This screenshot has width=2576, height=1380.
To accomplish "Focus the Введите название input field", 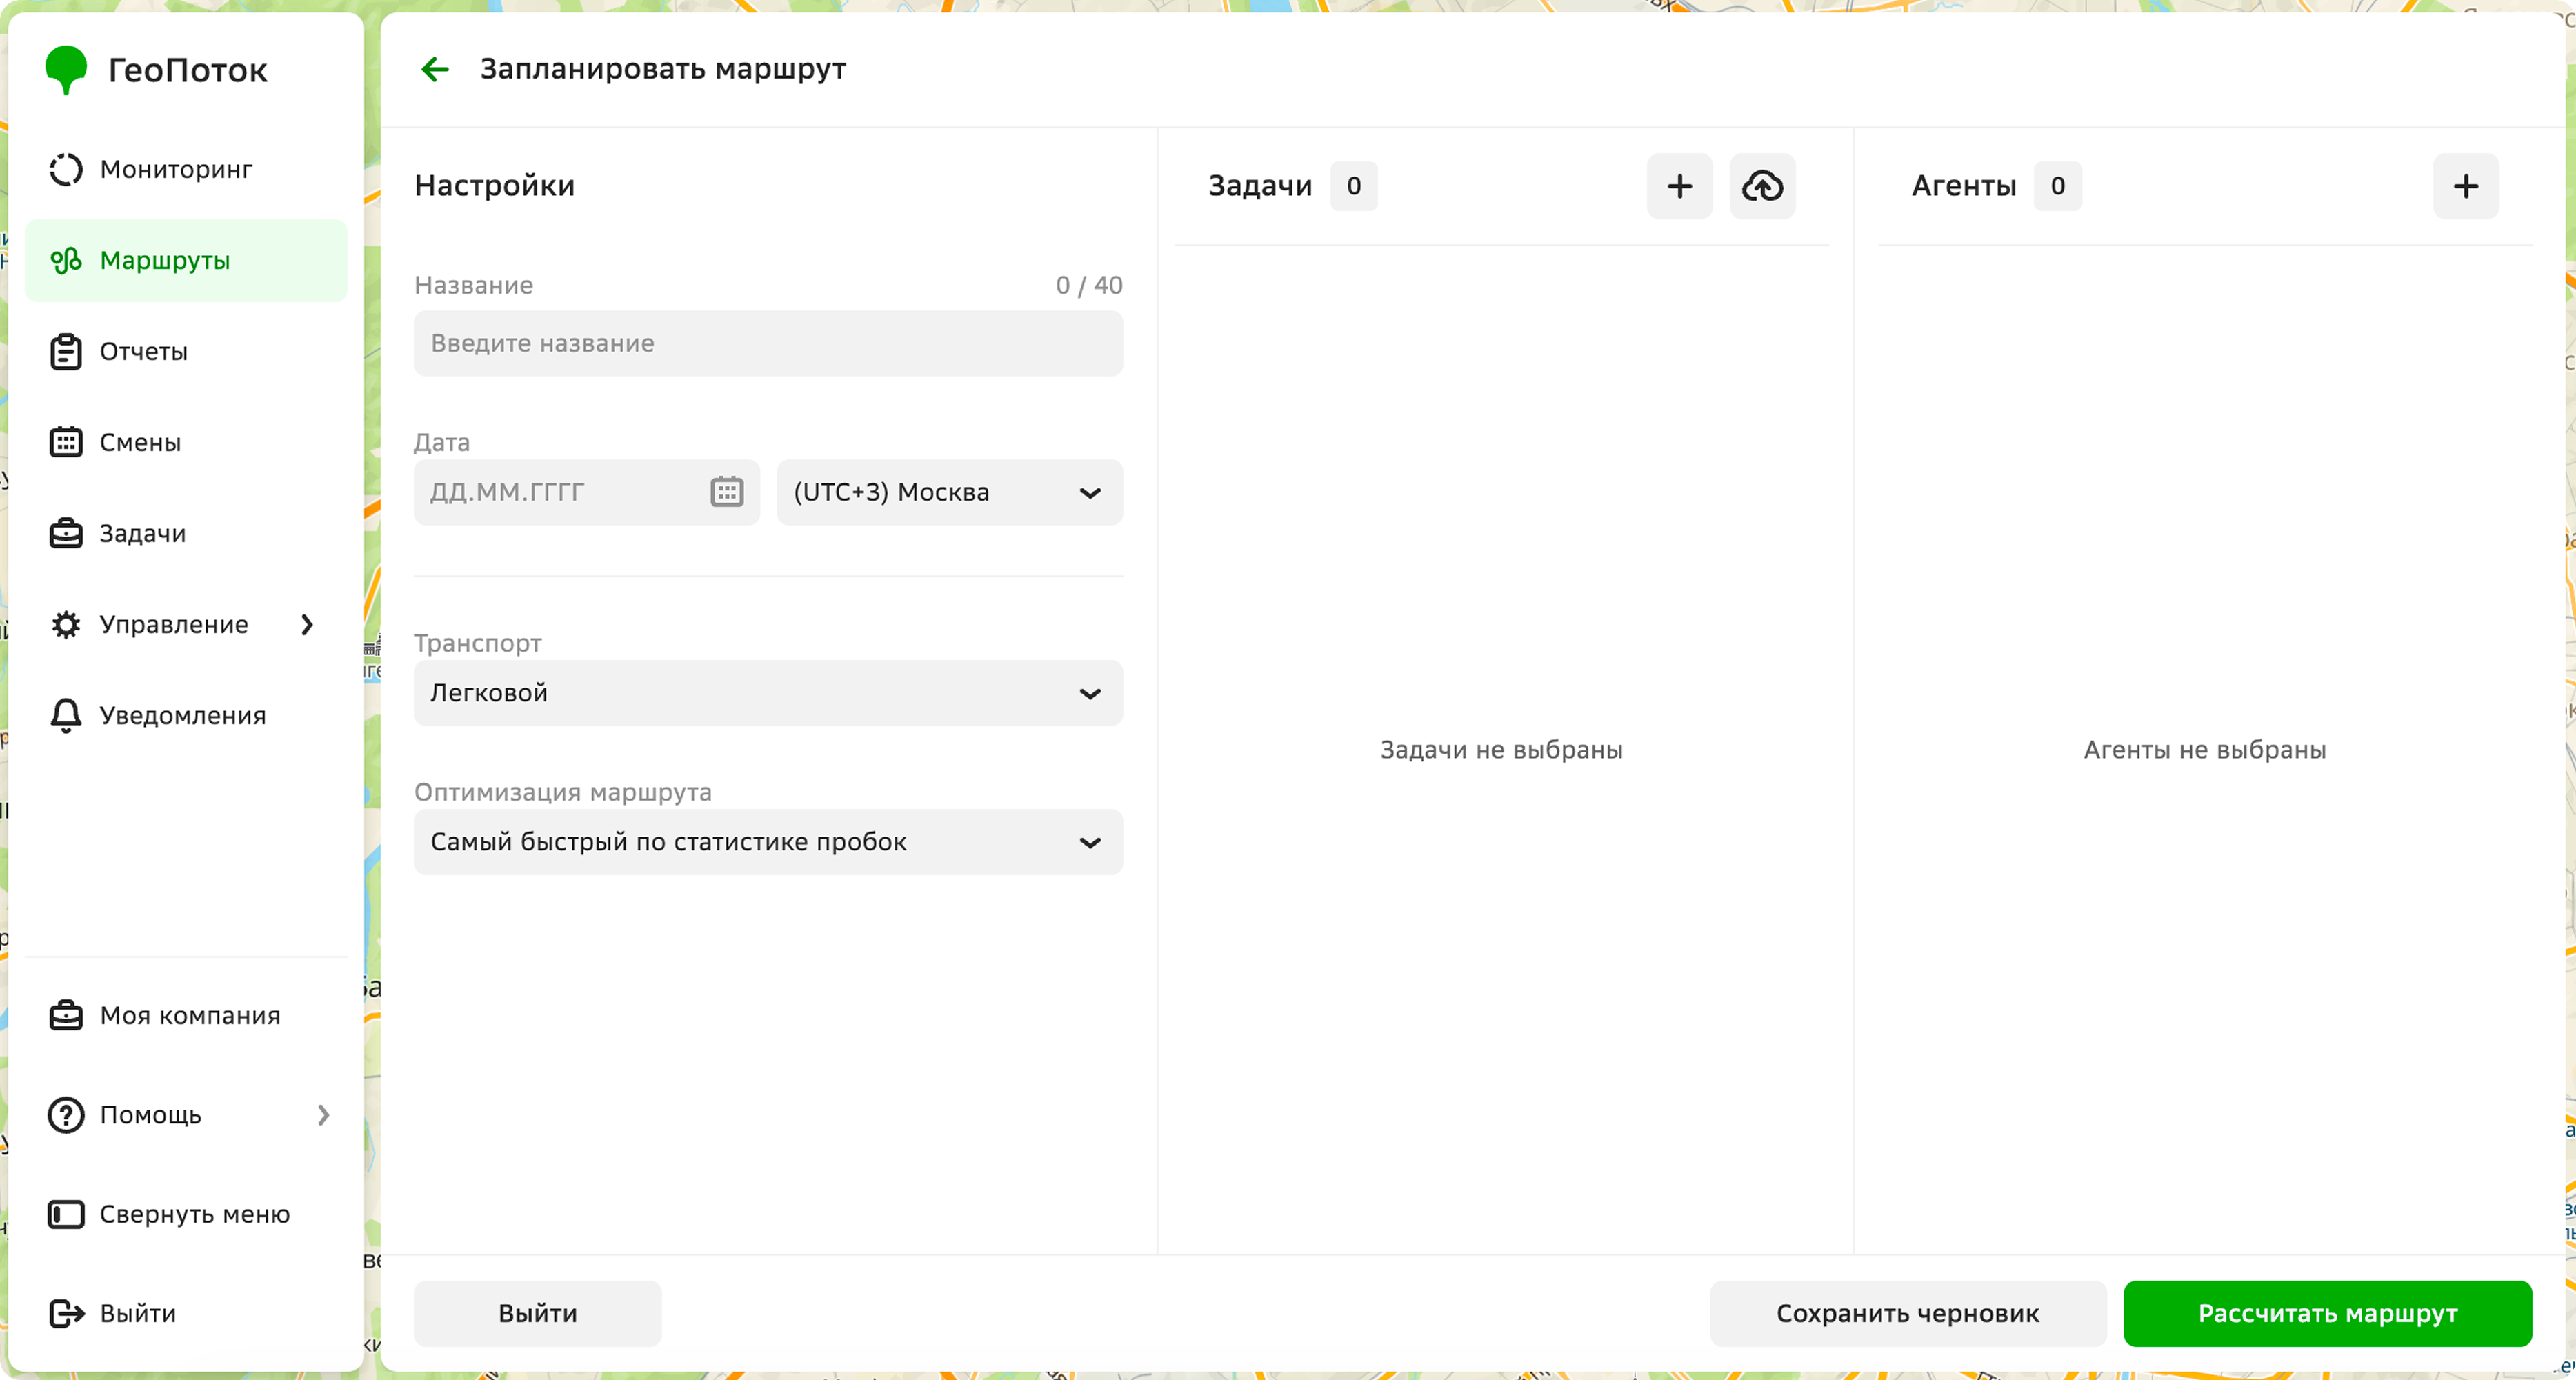I will click(768, 343).
